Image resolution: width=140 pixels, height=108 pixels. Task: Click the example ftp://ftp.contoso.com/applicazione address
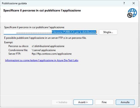click(52, 54)
